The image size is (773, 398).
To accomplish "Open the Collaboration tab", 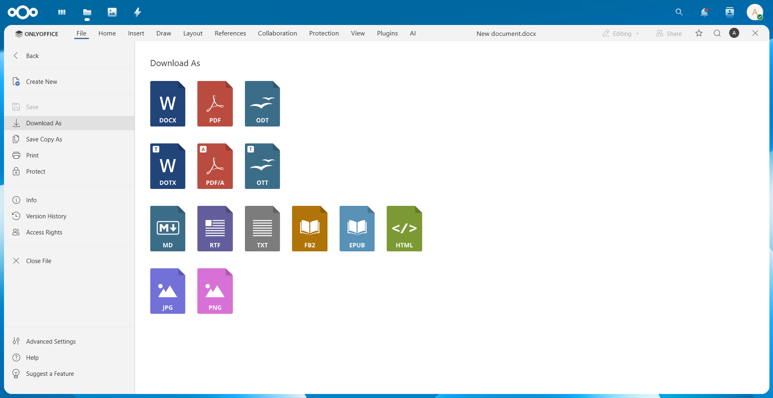I will (x=277, y=33).
